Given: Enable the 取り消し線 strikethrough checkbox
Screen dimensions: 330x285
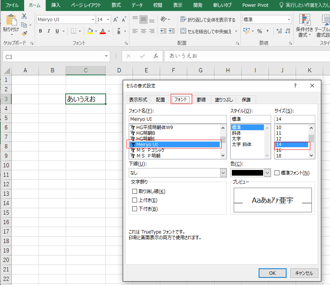Looking at the screenshot, I should [134, 192].
